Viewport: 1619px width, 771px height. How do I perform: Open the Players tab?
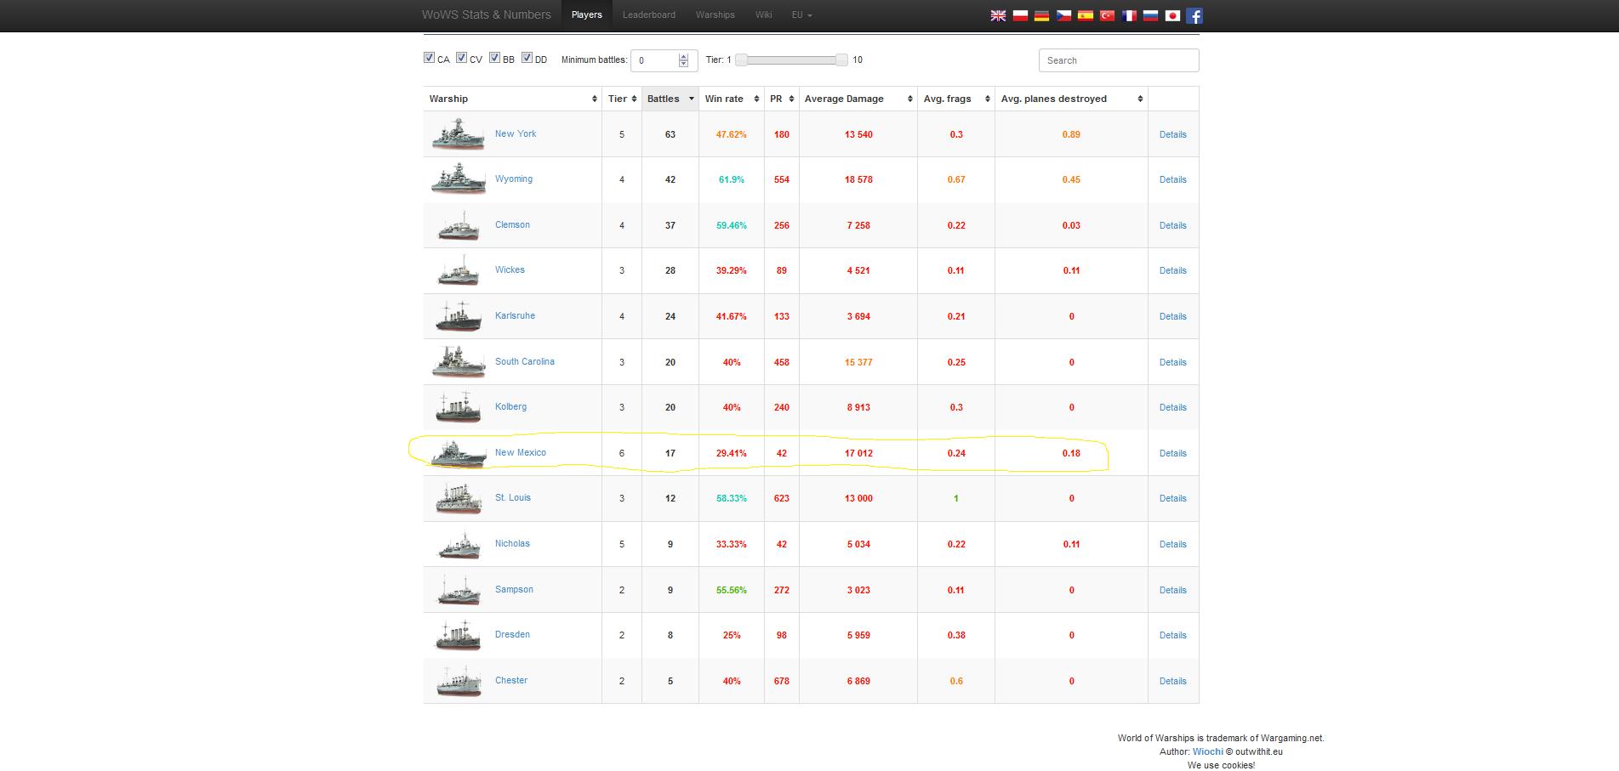[587, 15]
